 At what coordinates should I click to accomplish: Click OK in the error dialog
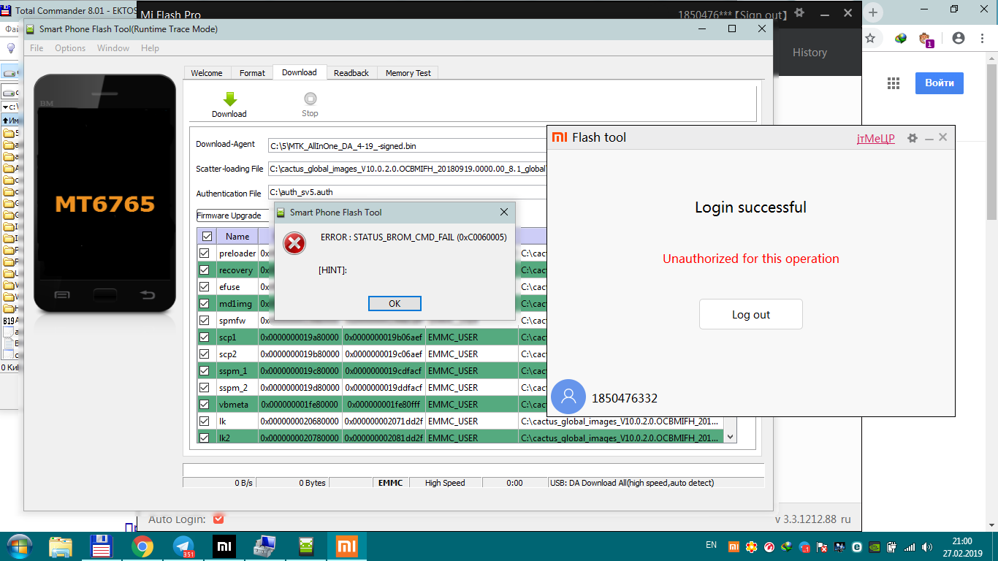pyautogui.click(x=395, y=304)
